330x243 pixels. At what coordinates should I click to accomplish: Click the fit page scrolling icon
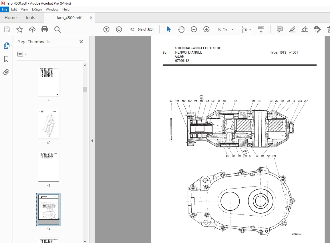245,29
